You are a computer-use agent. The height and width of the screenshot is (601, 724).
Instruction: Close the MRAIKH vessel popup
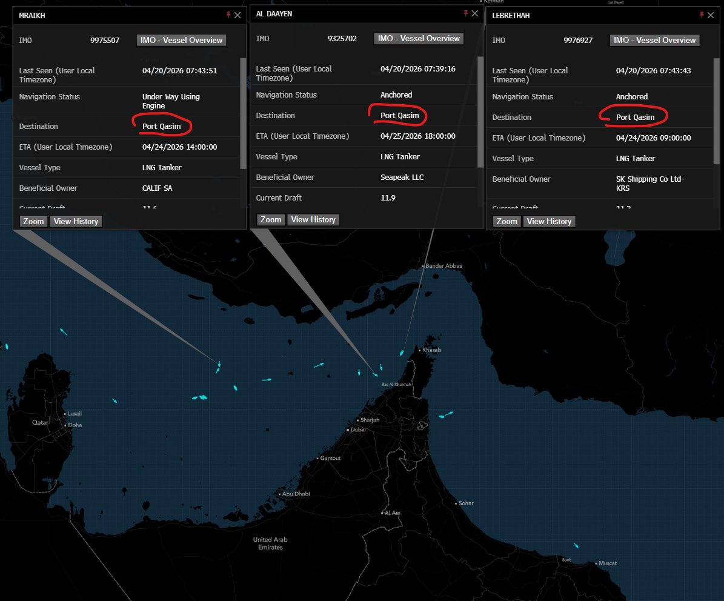(237, 15)
